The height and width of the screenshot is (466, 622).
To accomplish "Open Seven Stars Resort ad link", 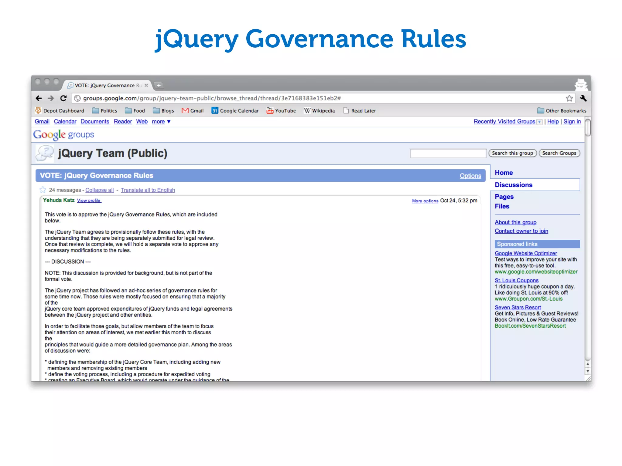I will pyautogui.click(x=518, y=307).
